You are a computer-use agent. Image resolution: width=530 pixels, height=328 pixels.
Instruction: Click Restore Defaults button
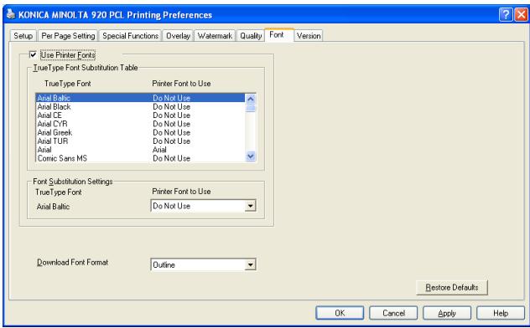pos(452,288)
